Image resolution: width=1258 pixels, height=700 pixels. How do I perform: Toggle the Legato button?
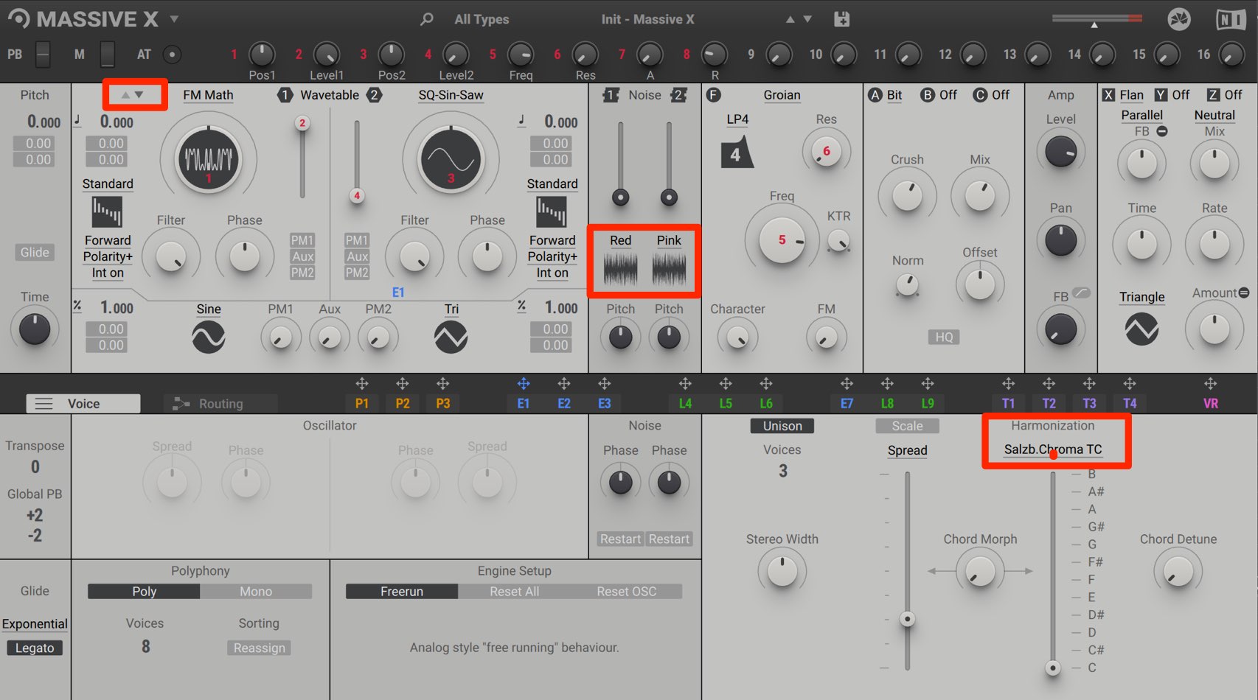[x=35, y=648]
